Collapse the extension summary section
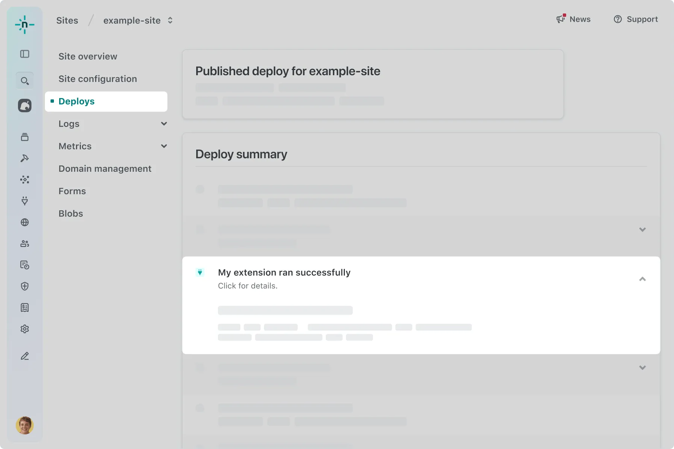This screenshot has width=674, height=449. (642, 279)
